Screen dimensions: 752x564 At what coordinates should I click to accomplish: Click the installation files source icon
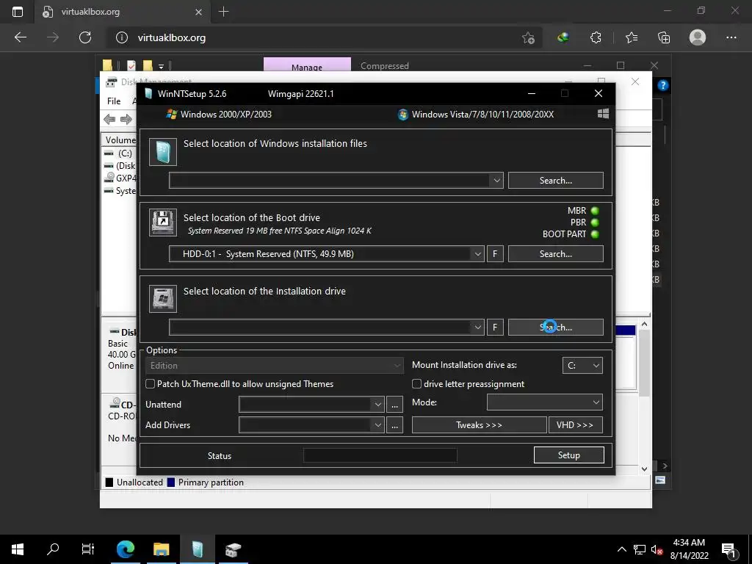pyautogui.click(x=163, y=152)
